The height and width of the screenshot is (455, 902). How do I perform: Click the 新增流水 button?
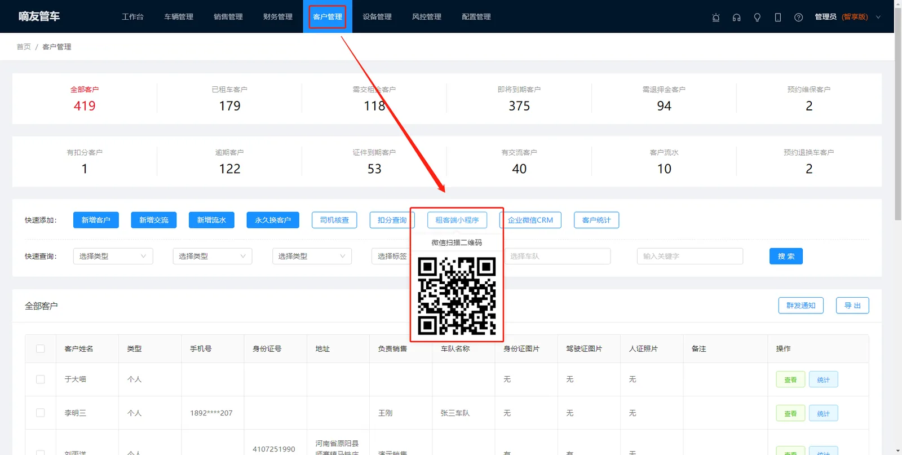pos(211,220)
